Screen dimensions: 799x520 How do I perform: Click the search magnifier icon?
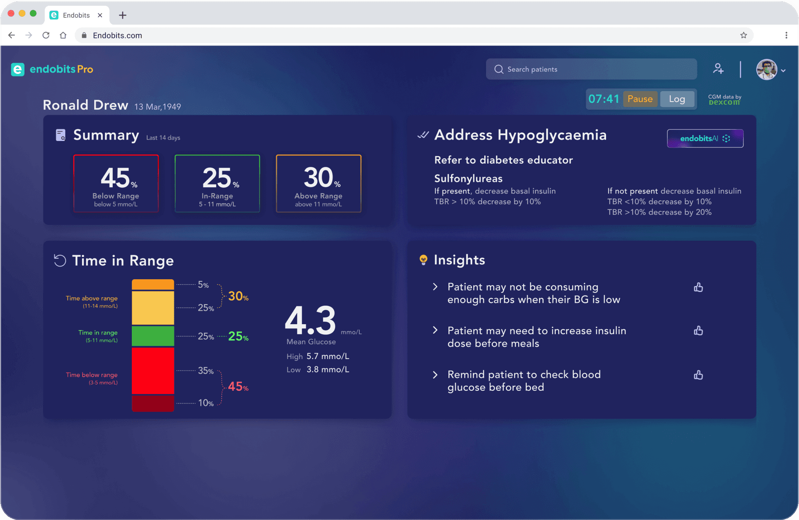pyautogui.click(x=499, y=69)
